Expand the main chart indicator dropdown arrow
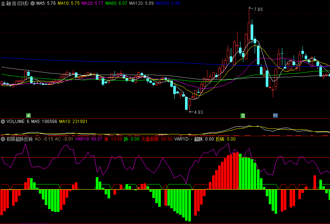This screenshot has height=224, width=330. point(33,3)
